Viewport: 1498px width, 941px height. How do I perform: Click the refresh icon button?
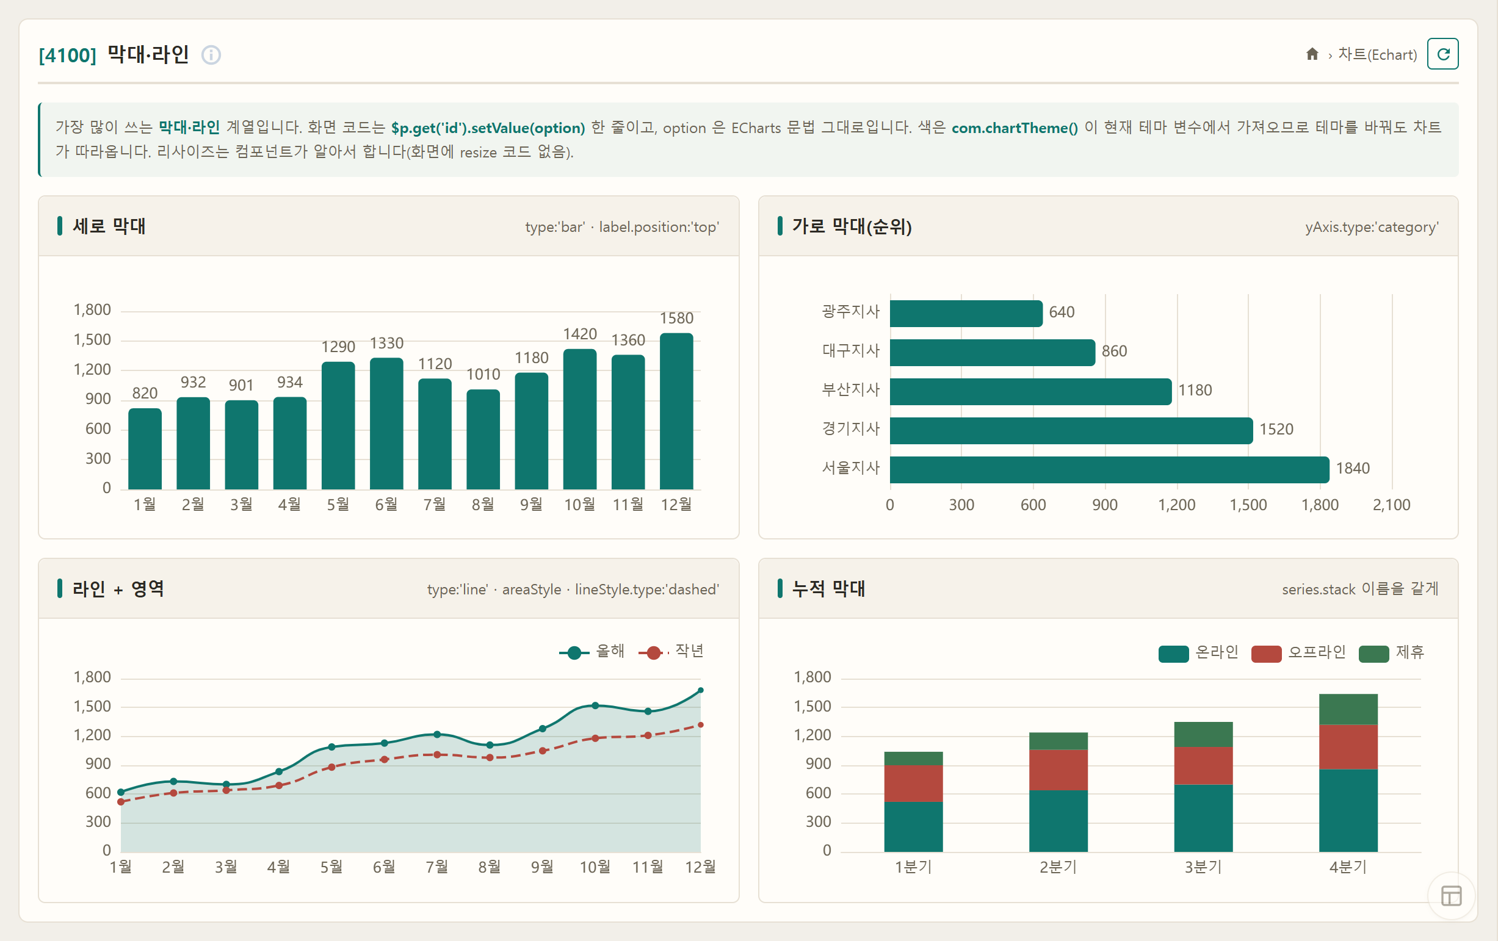(1442, 54)
